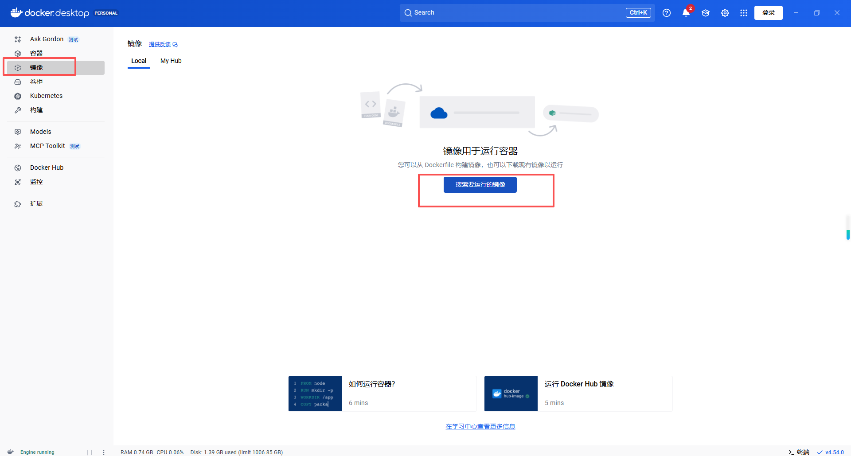
Task: Click the 登录 sign-in button
Action: click(769, 13)
